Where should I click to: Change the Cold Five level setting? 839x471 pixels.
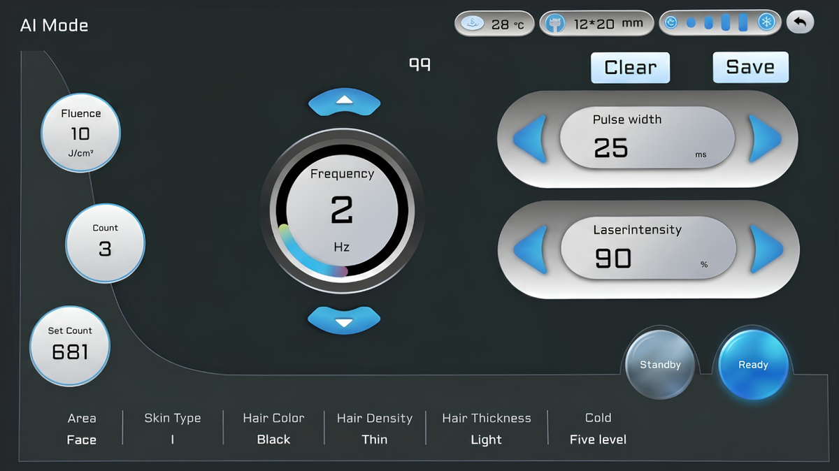click(598, 429)
